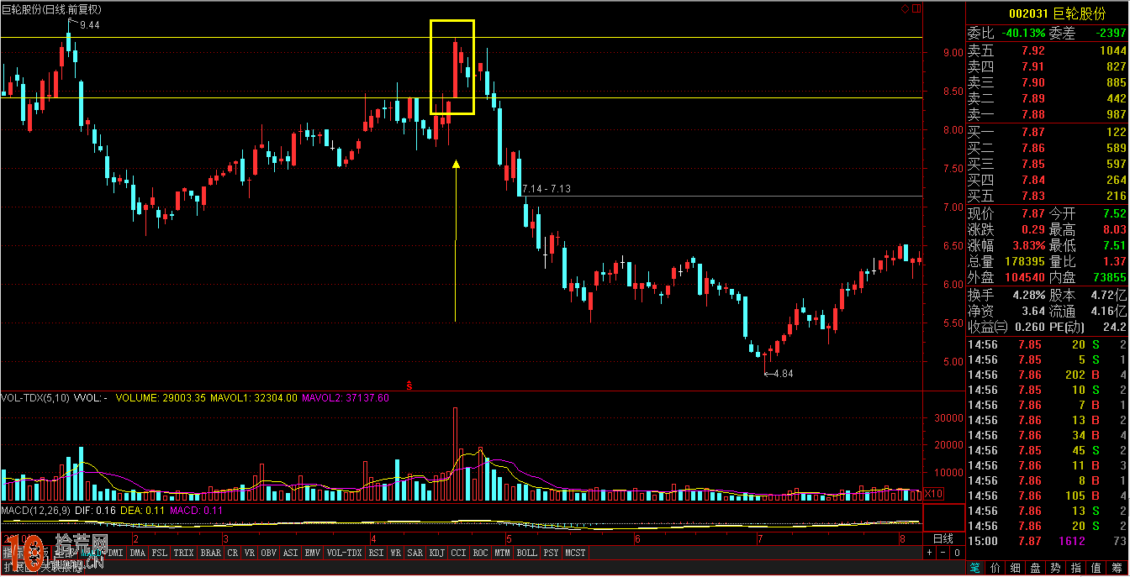
Task: Select the 笔 tick-detail tab
Action: (975, 568)
